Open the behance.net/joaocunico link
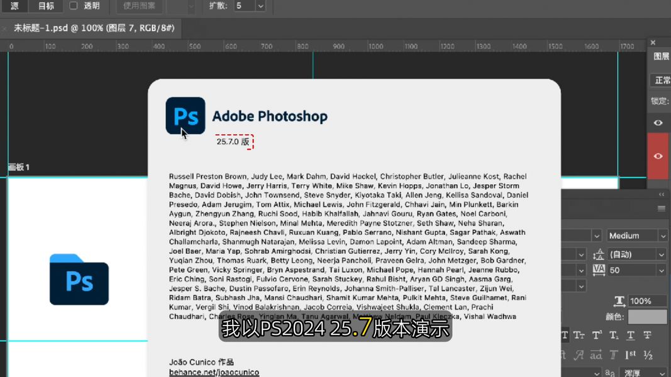Viewport: 671px width, 377px height. 214,373
